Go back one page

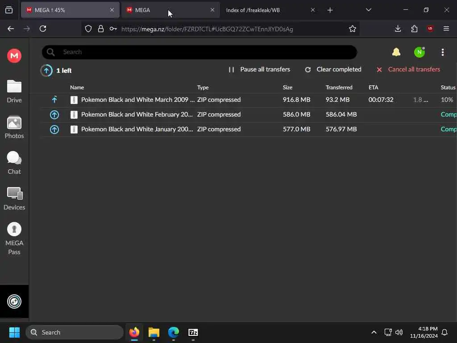[11, 29]
